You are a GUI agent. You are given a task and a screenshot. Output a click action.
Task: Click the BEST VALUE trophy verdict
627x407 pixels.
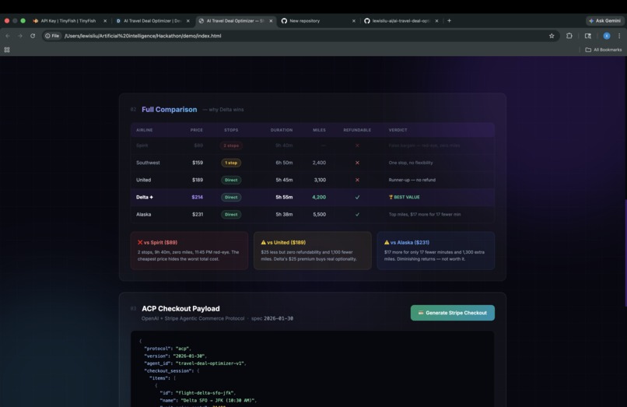(x=405, y=198)
